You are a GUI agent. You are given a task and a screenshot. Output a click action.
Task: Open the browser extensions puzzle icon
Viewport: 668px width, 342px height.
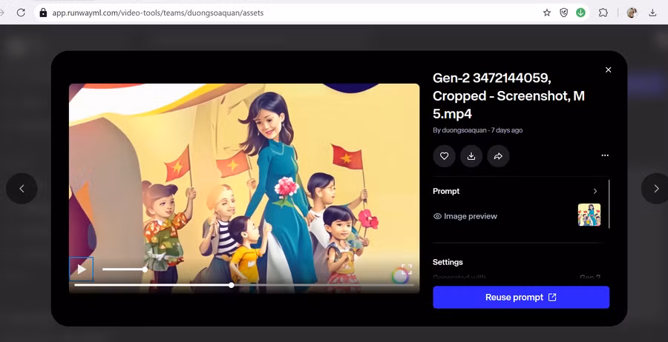[x=603, y=13]
